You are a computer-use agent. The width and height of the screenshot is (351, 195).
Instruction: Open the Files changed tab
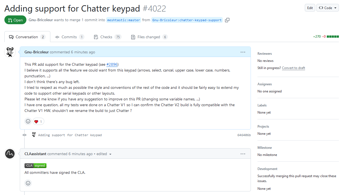click(x=149, y=37)
